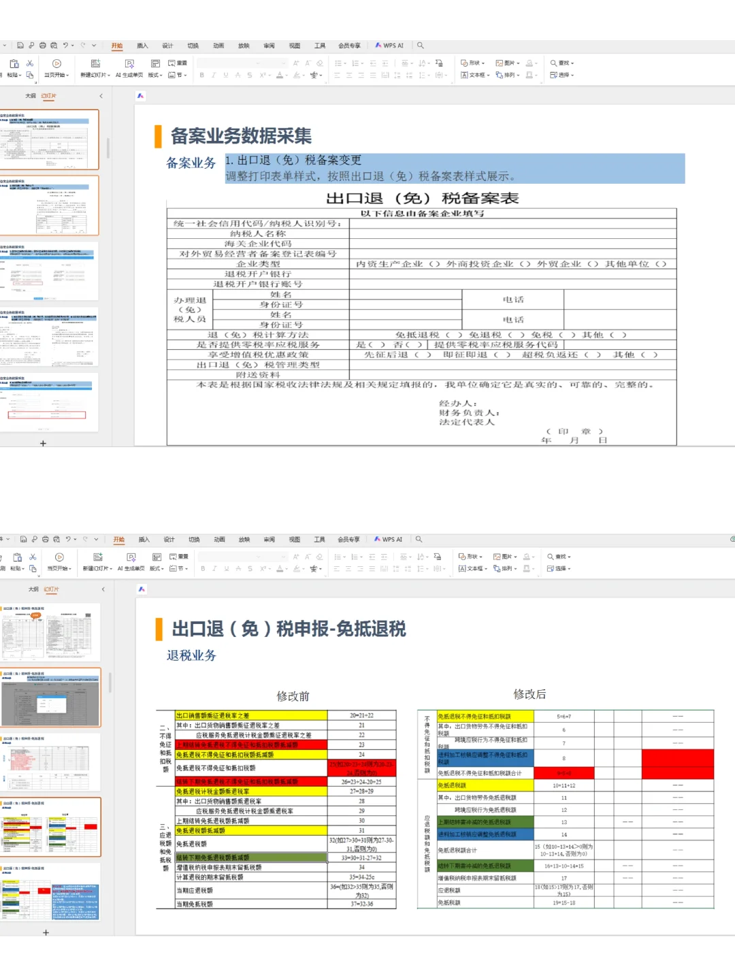Open the Shapes dropdown (形状)
The height and width of the screenshot is (980, 735).
pos(474,62)
